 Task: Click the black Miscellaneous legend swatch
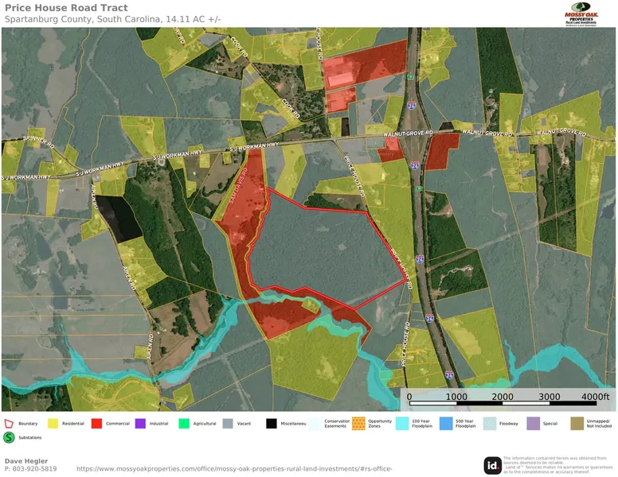tap(272, 424)
